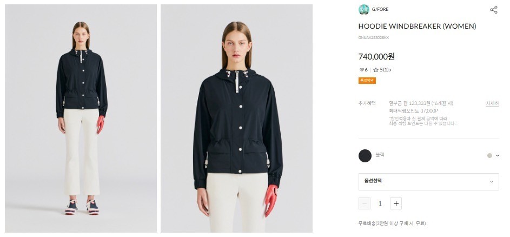The image size is (510, 237).
Task: Like the product with the heart icon
Action: click(361, 70)
